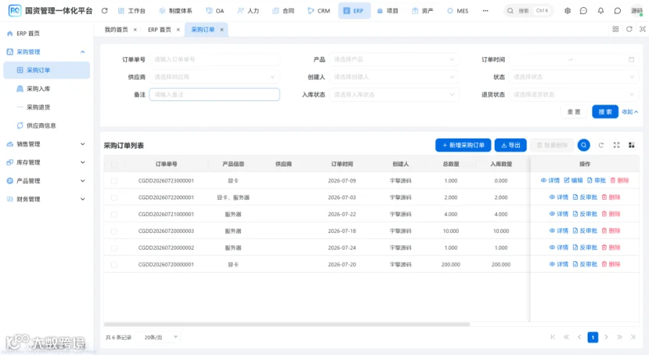Open the 状态 filter dropdown

point(574,76)
